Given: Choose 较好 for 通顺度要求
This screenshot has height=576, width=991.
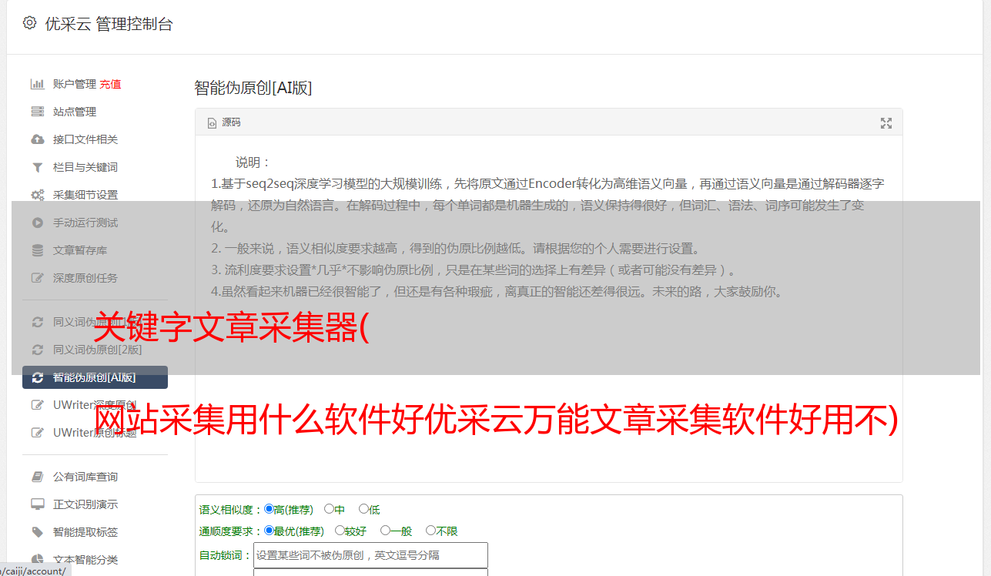Looking at the screenshot, I should pos(340,531).
